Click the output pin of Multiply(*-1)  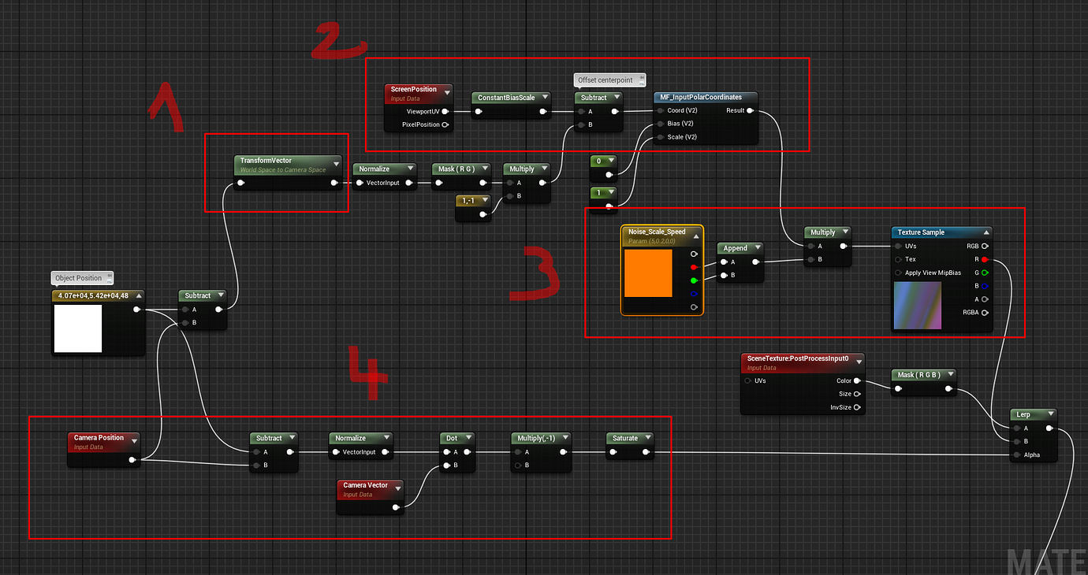pos(561,451)
